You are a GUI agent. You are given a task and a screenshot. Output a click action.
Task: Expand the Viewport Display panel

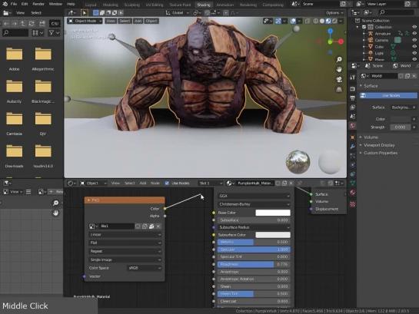coord(379,145)
